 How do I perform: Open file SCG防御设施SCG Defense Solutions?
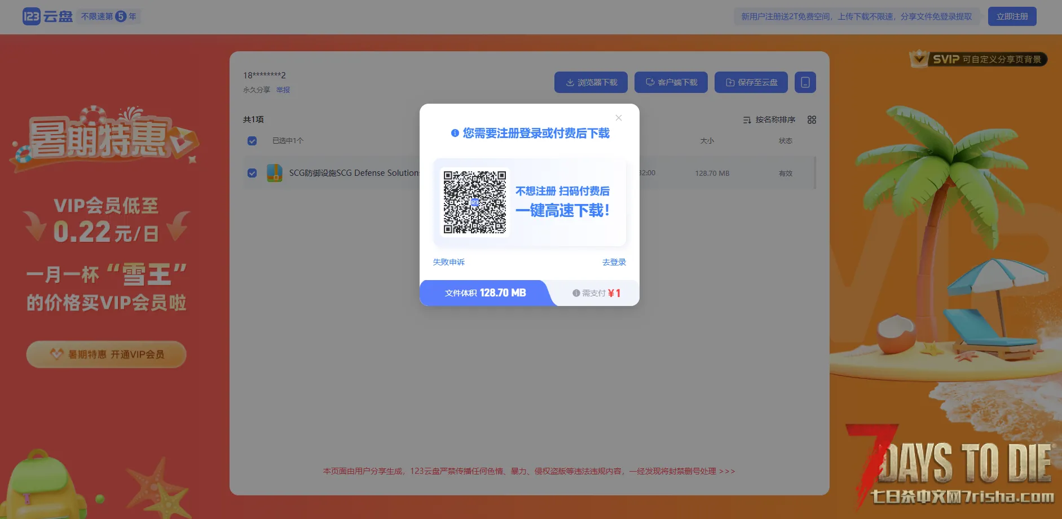coord(354,173)
